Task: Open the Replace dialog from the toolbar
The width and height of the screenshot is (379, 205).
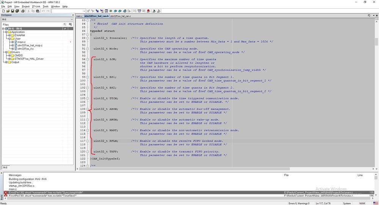Action: point(102,11)
